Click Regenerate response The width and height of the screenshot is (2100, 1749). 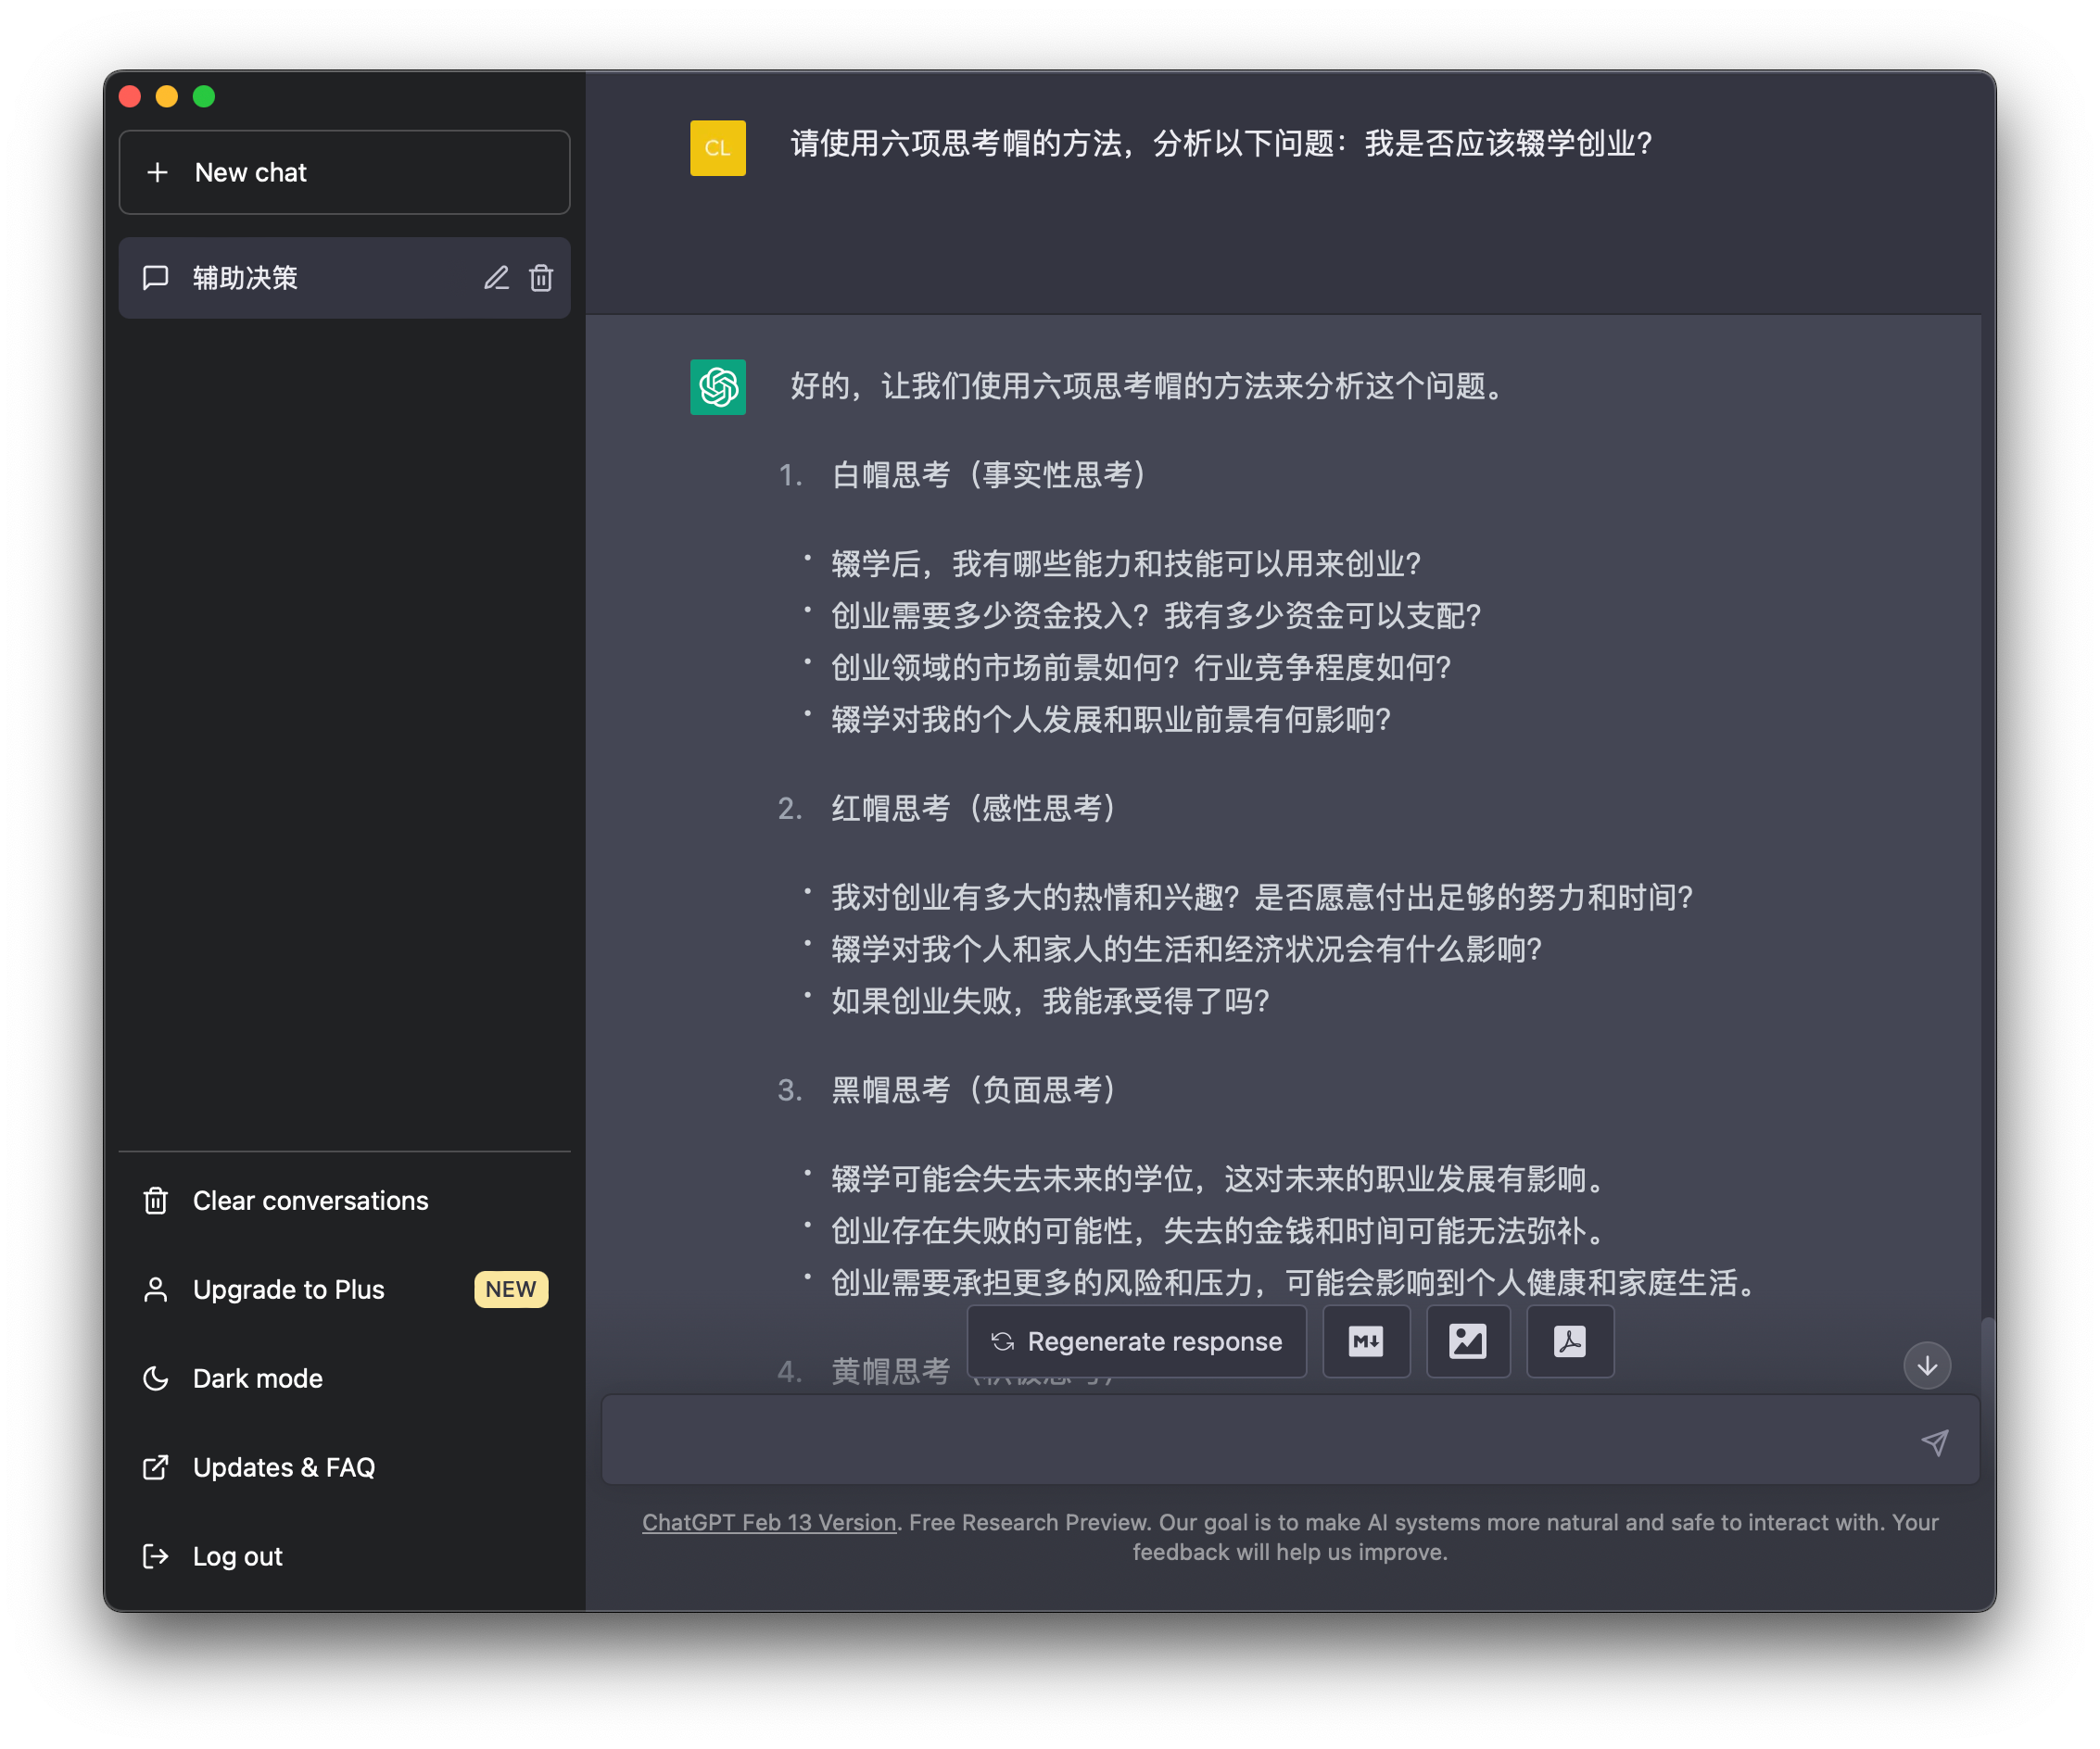click(1136, 1341)
